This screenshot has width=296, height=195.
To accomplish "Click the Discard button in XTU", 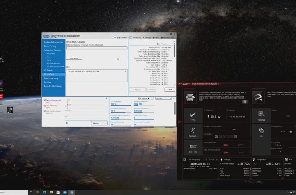I will [x=151, y=90].
